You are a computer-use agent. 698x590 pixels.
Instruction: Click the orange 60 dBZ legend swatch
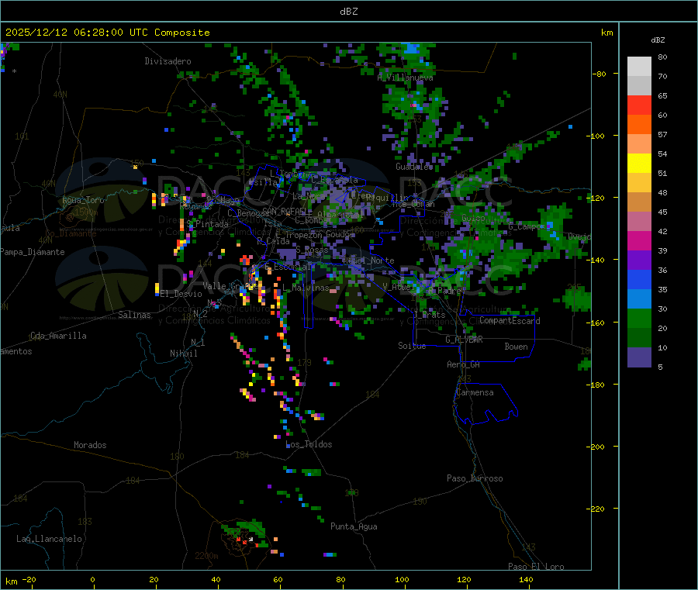[639, 125]
